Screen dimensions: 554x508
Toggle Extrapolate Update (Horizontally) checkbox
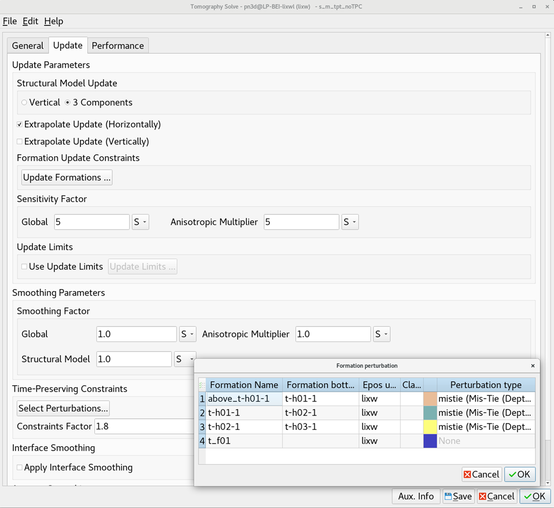coord(20,124)
